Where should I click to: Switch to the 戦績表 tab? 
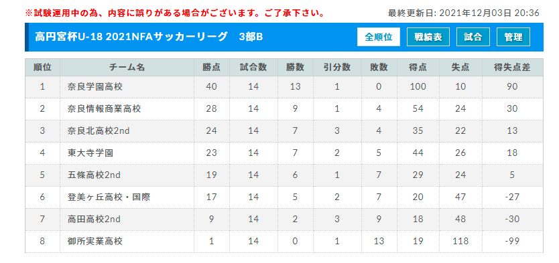pyautogui.click(x=428, y=37)
